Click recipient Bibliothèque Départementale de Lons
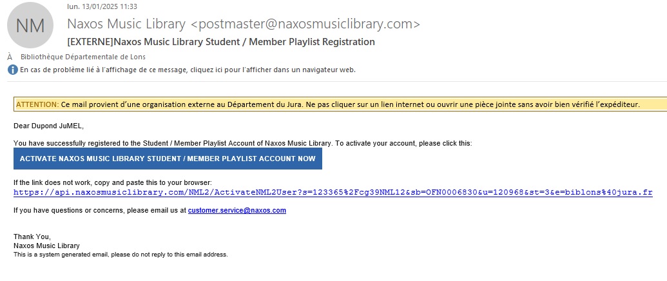 (x=83, y=57)
